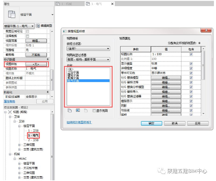Click 编辑... button for 勾绘线

pos(166,110)
